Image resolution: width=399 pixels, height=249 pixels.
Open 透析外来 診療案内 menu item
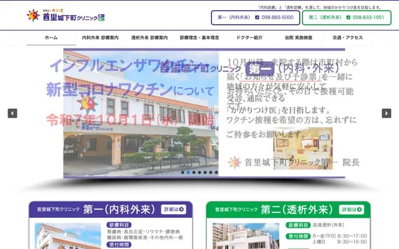tap(150, 37)
